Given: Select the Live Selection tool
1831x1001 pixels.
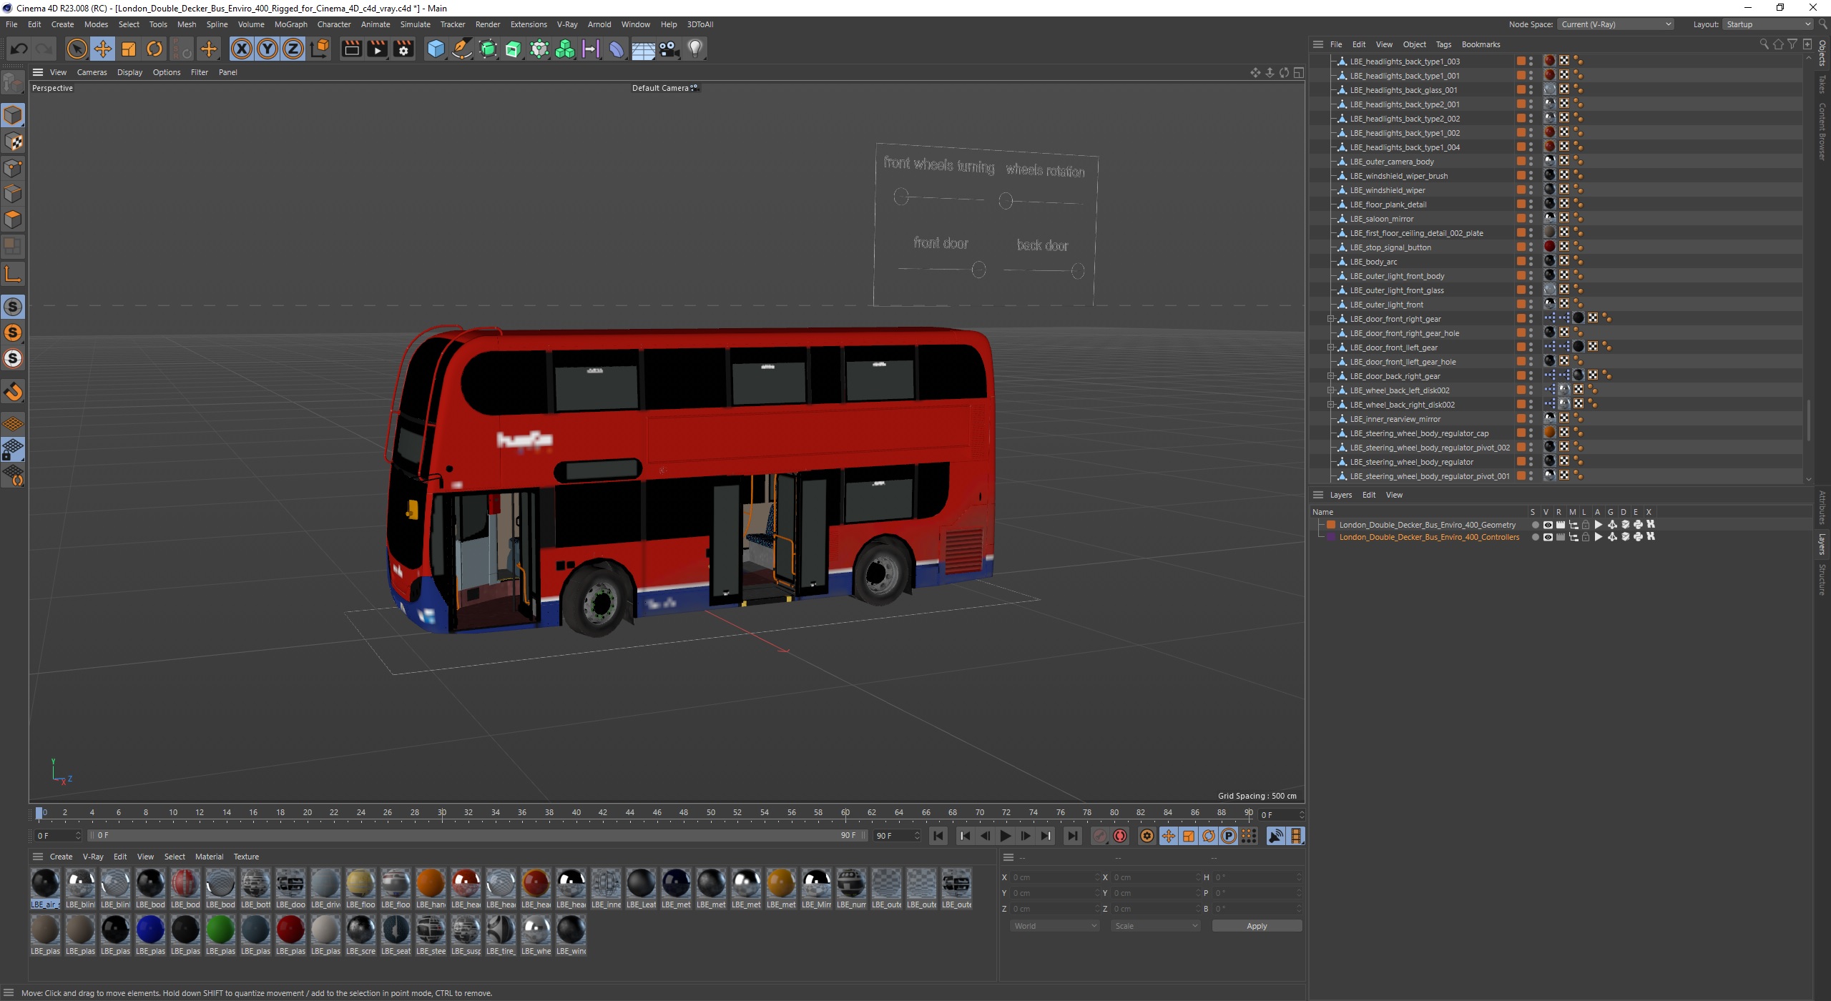Looking at the screenshot, I should click(x=77, y=49).
